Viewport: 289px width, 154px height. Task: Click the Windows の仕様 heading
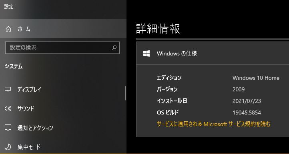pyautogui.click(x=177, y=53)
